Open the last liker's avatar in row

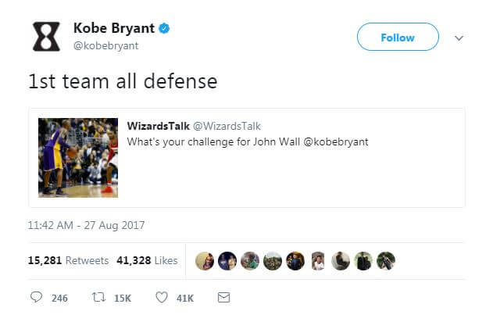tap(386, 260)
